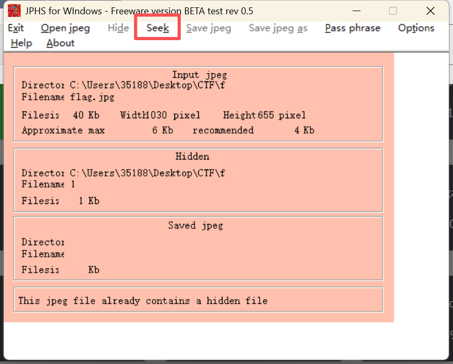The width and height of the screenshot is (453, 364).
Task: Click the hidden file status message
Action: coord(143,301)
